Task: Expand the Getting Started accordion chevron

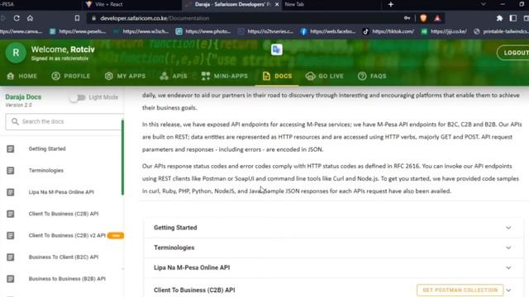Action: pos(508,228)
